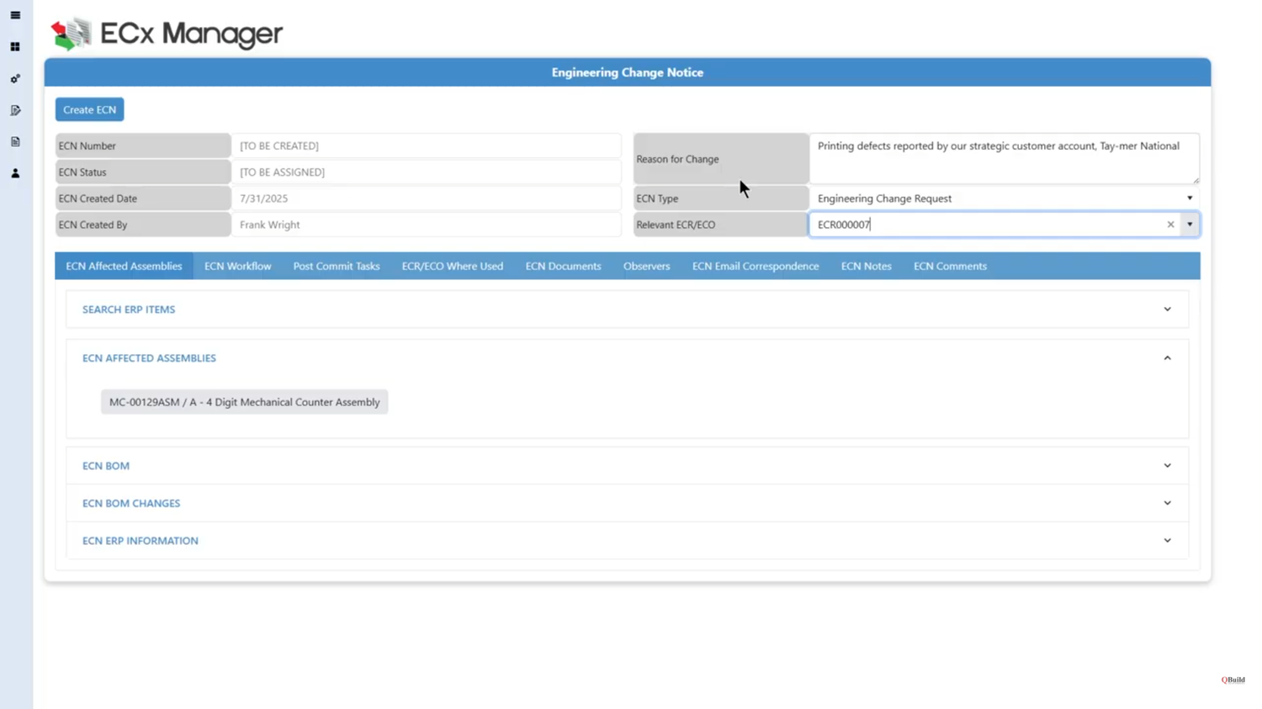Click the edit document pencil sidebar icon
This screenshot has width=1262, height=709.
coord(15,110)
